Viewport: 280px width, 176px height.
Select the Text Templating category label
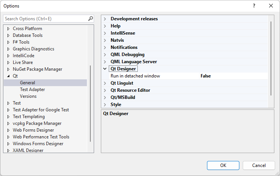(29, 117)
